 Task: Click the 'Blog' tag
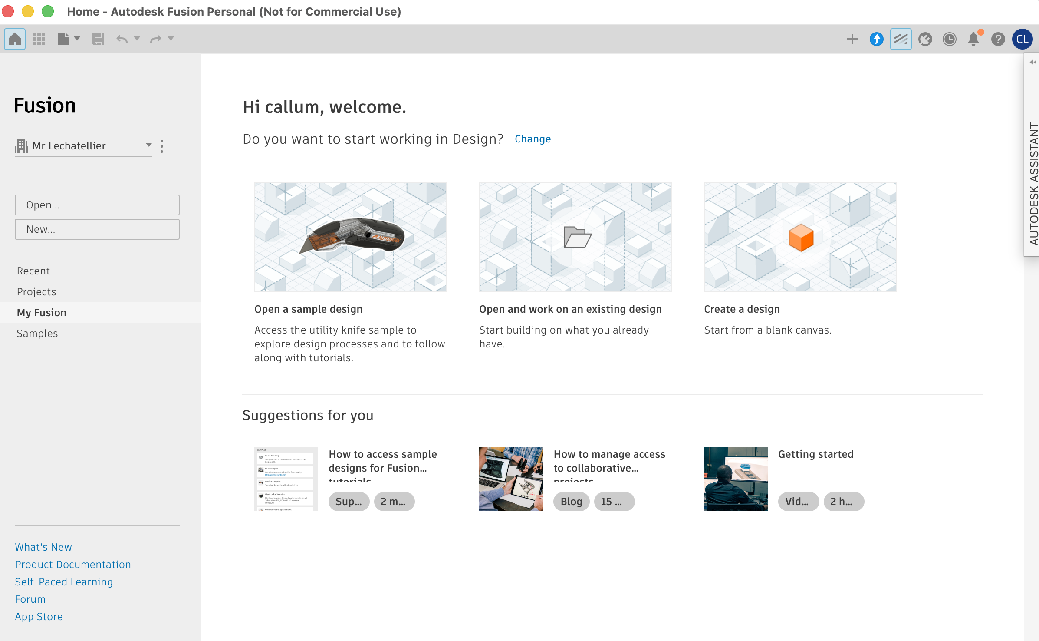(572, 502)
